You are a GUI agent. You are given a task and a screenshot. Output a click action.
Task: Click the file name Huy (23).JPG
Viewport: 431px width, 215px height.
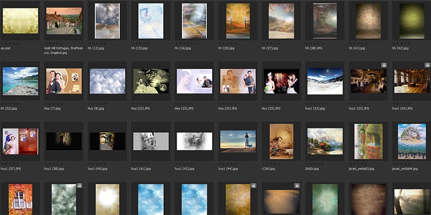point(184,109)
